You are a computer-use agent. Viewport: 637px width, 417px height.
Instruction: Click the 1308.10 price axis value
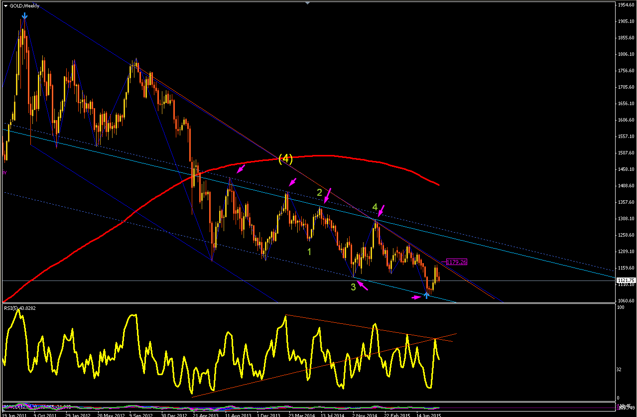pos(626,219)
